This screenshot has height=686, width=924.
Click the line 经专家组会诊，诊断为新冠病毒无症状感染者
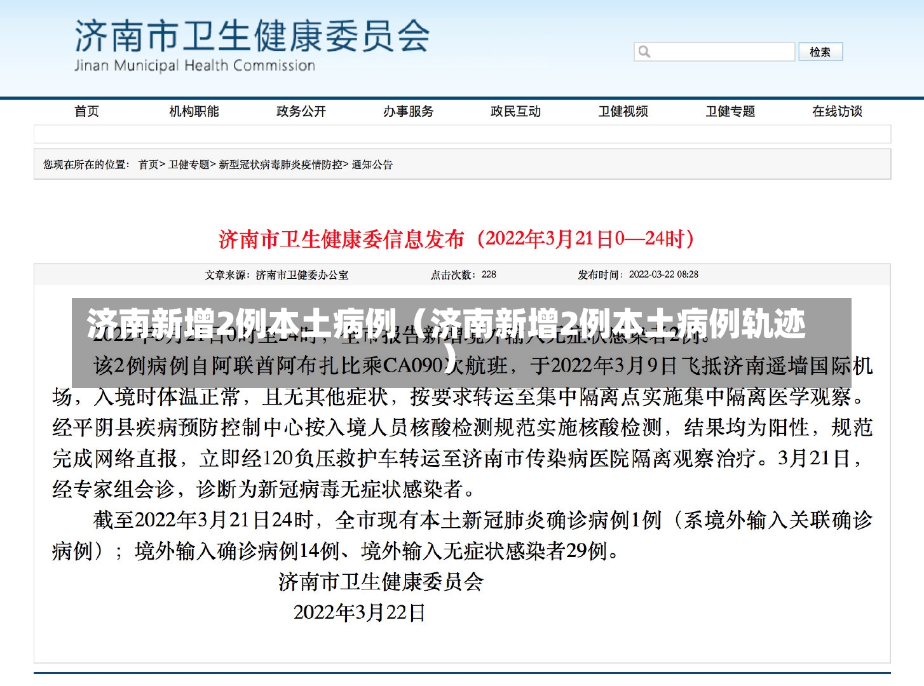tap(264, 489)
